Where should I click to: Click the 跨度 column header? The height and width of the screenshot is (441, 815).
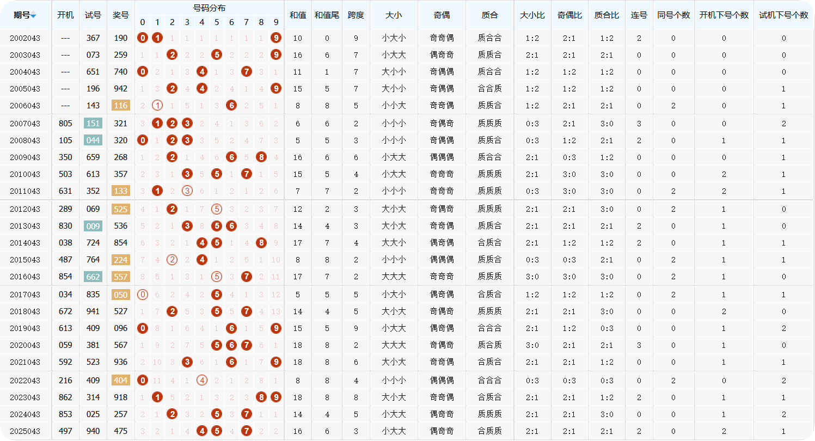356,15
